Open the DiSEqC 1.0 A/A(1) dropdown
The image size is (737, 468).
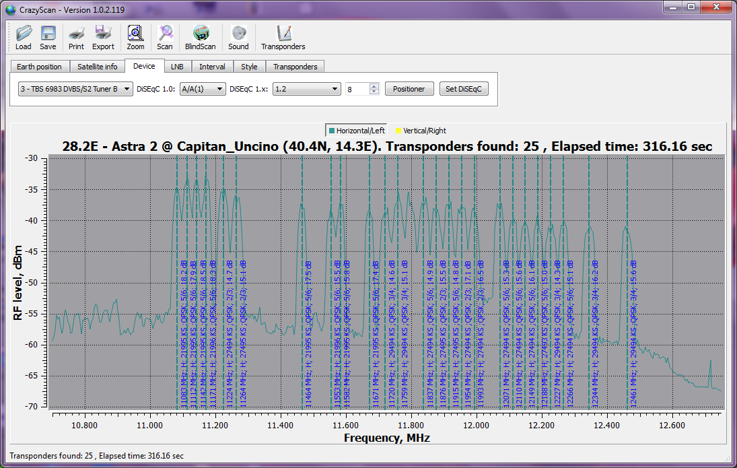[202, 89]
